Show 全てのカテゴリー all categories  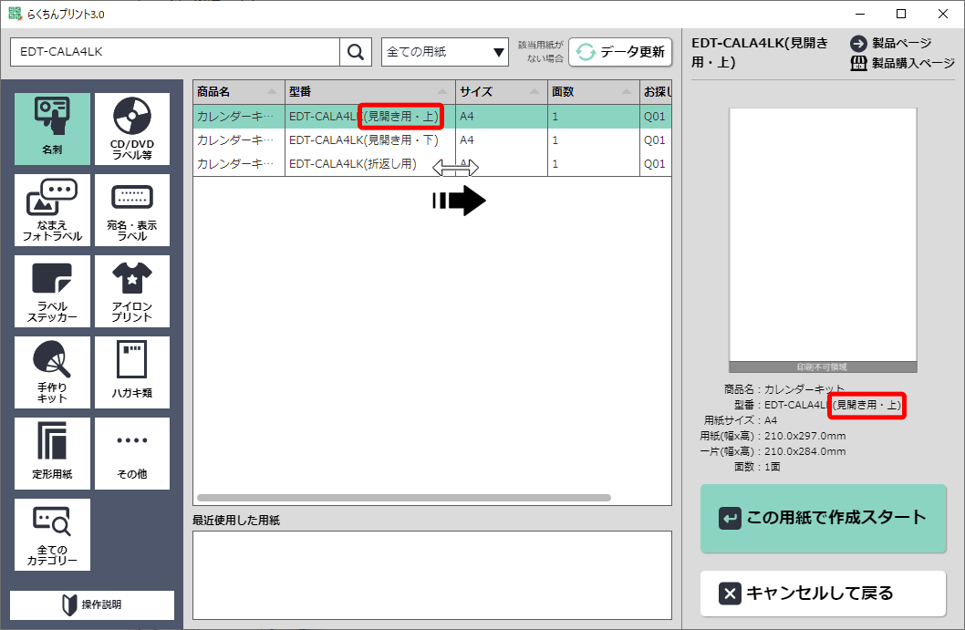(x=52, y=535)
